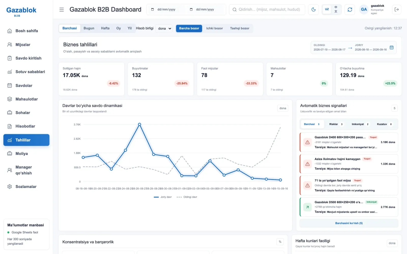Click the Moliya wallet icon
The image size is (407, 254).
(10, 154)
